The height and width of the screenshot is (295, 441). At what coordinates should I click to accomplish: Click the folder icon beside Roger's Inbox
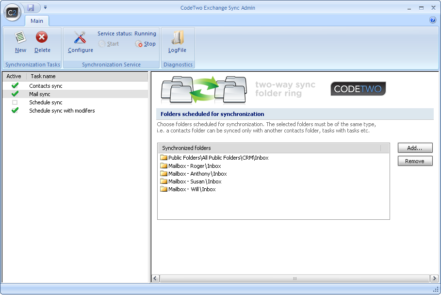pos(163,165)
